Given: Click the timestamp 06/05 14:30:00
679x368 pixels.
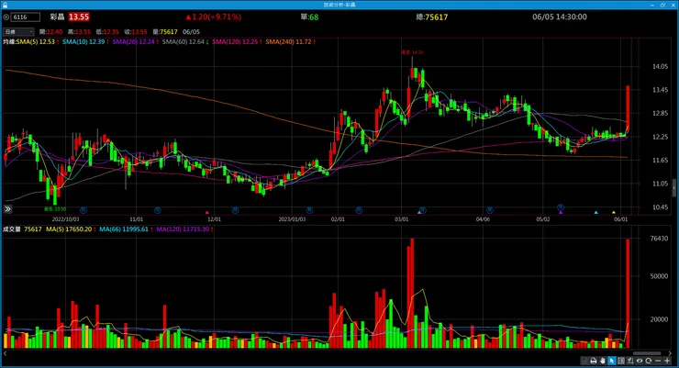Looking at the screenshot, I should [x=560, y=17].
